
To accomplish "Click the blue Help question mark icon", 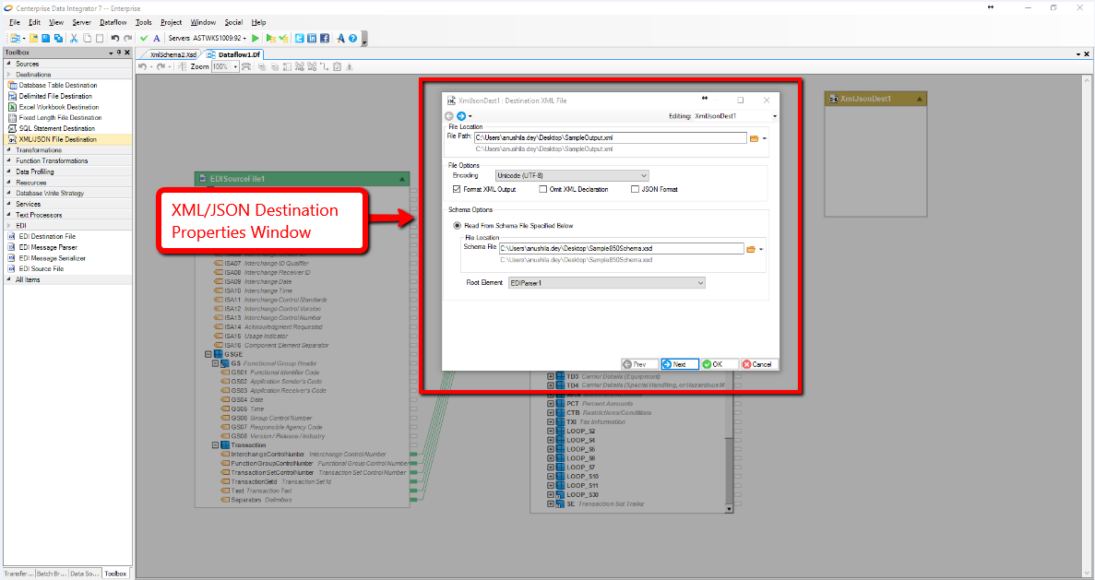I will click(x=352, y=38).
